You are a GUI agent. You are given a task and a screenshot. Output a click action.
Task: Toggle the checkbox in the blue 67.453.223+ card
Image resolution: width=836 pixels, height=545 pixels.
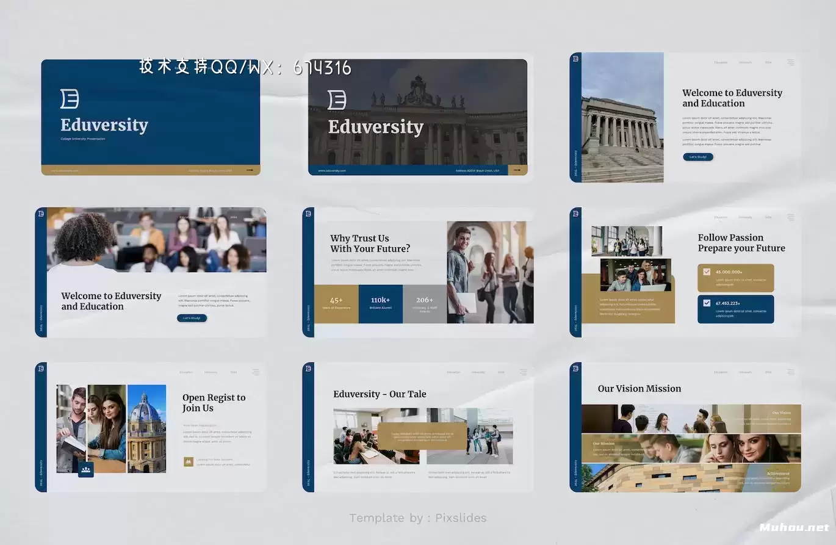[x=707, y=303]
